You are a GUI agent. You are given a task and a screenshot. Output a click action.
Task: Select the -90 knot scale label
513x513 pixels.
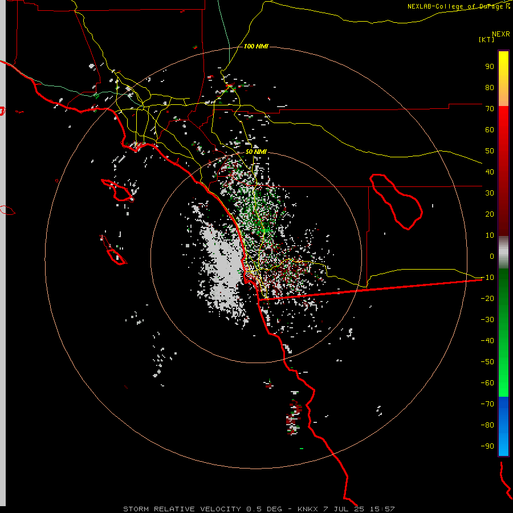coord(487,446)
